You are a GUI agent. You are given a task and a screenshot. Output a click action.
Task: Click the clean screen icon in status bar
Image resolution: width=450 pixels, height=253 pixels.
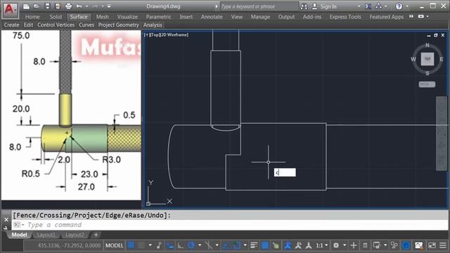click(x=432, y=245)
